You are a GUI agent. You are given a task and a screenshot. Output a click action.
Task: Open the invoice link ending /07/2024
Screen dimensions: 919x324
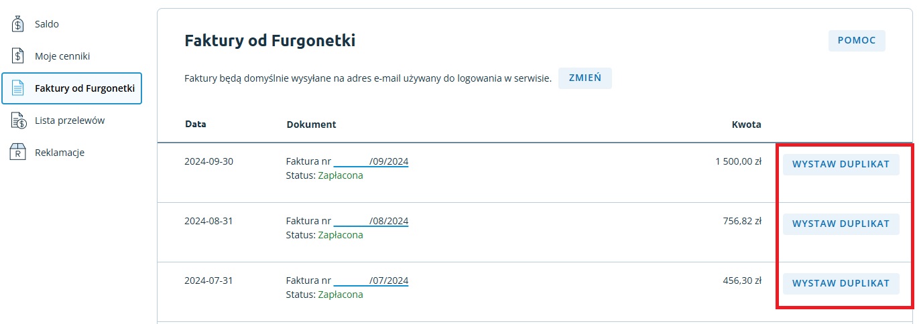click(371, 280)
